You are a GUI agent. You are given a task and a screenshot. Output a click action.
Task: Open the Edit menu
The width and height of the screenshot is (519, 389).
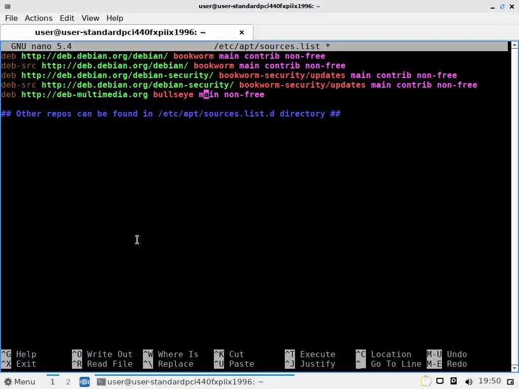point(67,18)
